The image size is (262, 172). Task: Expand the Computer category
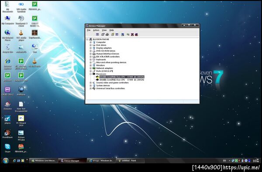(90, 42)
